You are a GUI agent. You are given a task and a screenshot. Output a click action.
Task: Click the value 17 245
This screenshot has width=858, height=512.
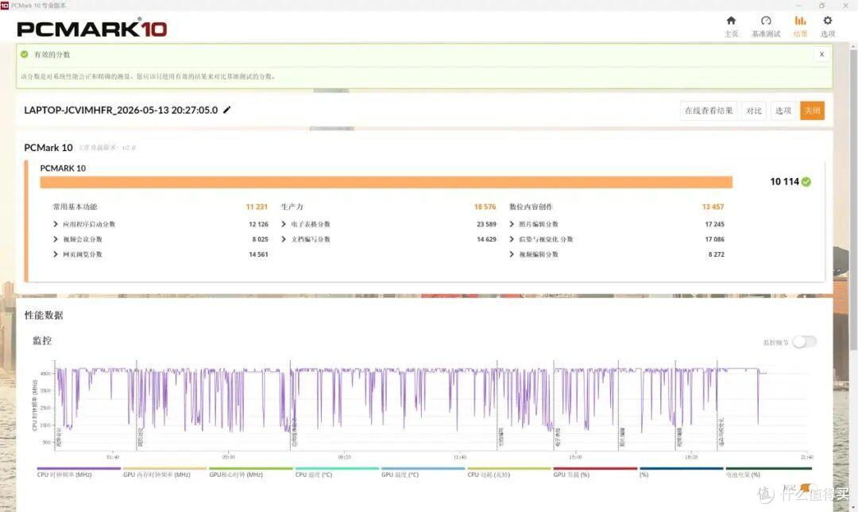715,224
